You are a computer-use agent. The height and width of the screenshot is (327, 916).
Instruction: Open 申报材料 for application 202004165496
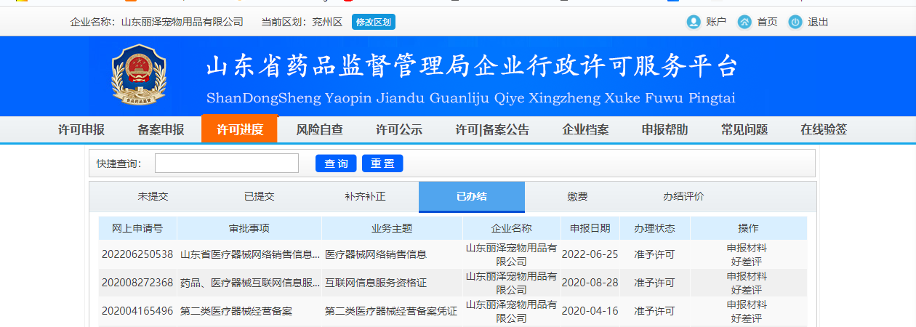[x=747, y=304]
